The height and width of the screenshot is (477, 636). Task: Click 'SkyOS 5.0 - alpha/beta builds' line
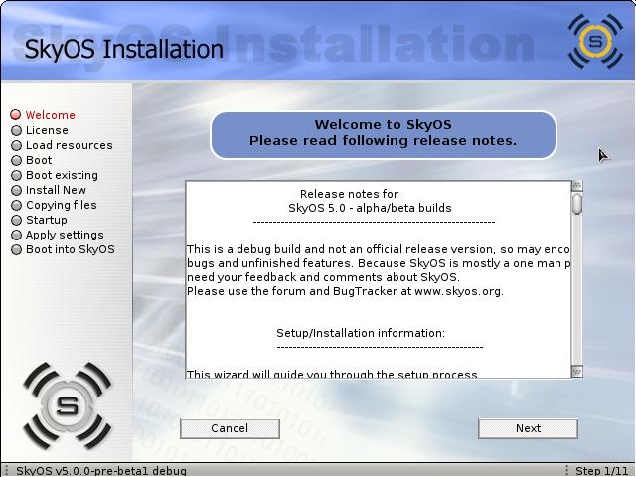tap(370, 208)
